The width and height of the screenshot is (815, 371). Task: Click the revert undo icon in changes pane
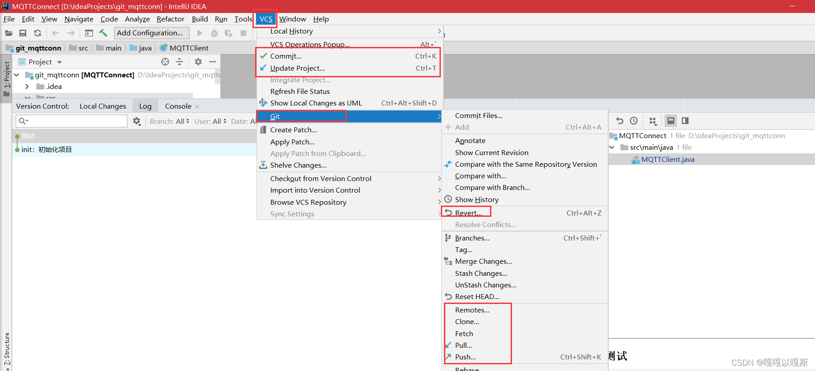619,121
